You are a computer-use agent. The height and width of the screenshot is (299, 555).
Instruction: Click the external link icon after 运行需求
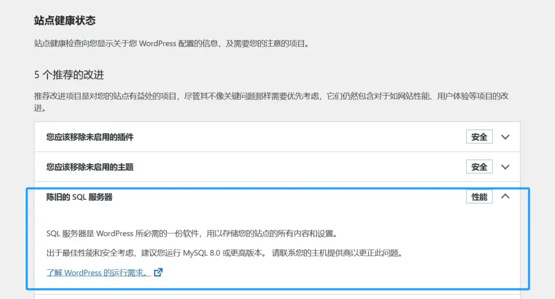click(158, 272)
